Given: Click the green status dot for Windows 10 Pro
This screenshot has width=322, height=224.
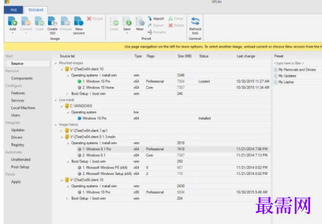Looking at the screenshot, I should click(x=79, y=82).
